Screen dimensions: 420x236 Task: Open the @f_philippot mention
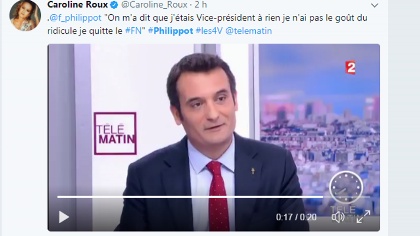tap(75, 17)
